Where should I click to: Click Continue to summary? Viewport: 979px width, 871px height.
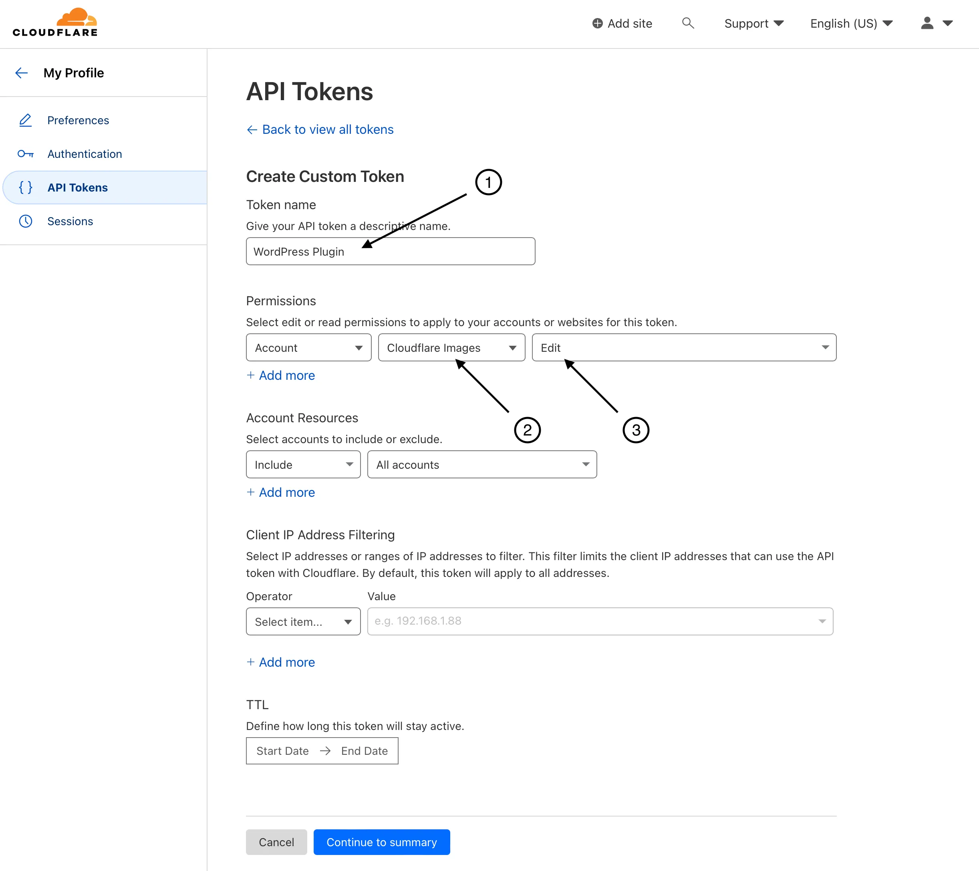(x=381, y=842)
